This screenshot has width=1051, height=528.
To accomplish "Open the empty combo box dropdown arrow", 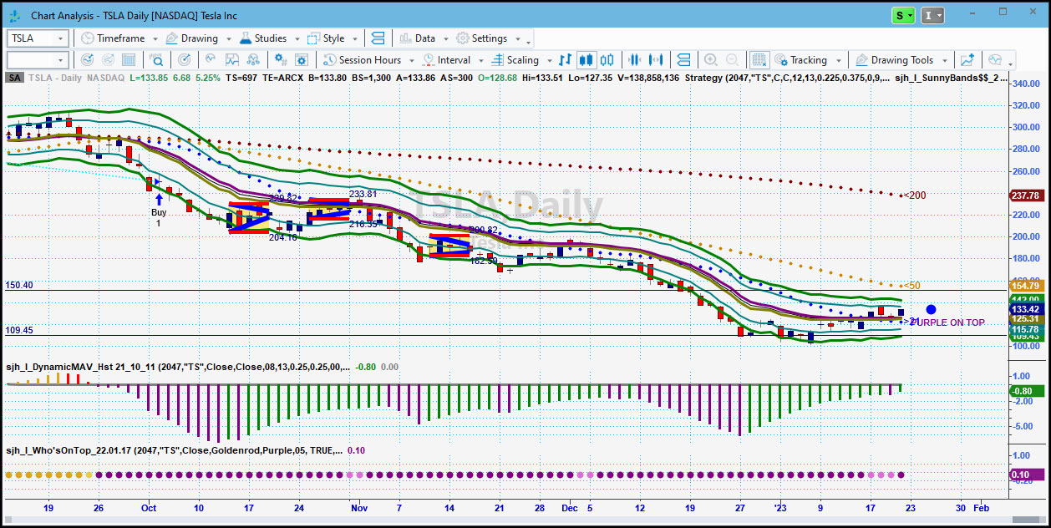I will 60,60.
